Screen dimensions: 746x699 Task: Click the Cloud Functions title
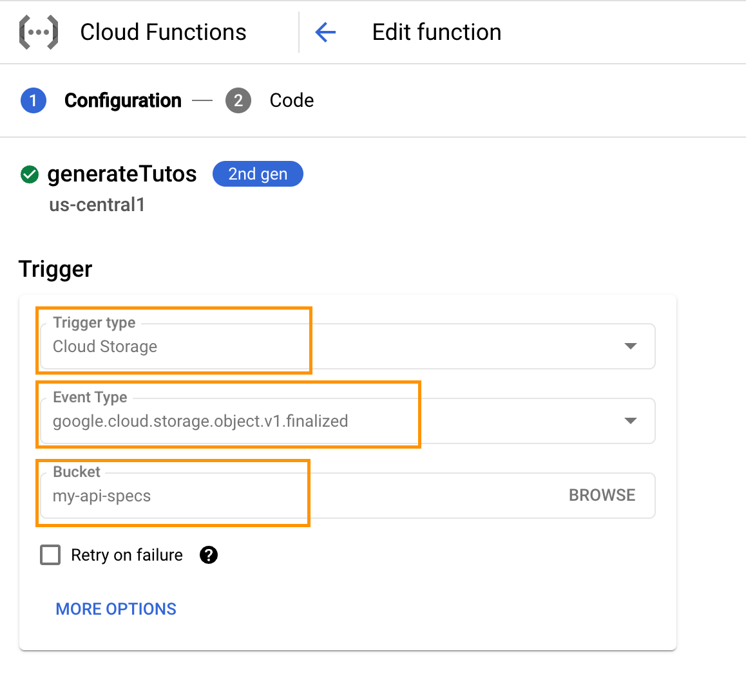163,32
